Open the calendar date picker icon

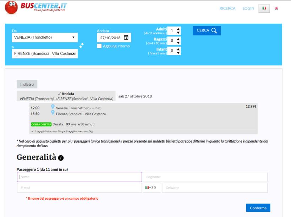click(x=126, y=38)
